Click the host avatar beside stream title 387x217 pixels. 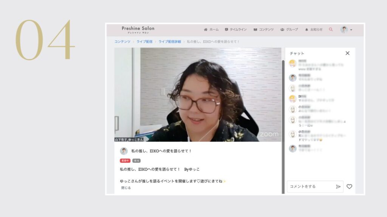(124, 151)
